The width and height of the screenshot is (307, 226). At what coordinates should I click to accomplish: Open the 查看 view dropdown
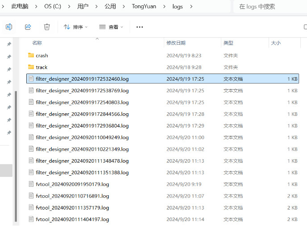(111, 27)
